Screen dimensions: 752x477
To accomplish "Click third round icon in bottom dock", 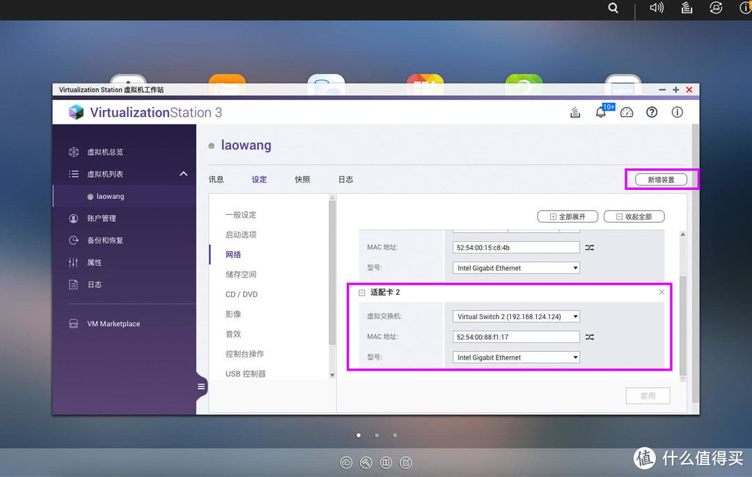I will click(x=386, y=462).
